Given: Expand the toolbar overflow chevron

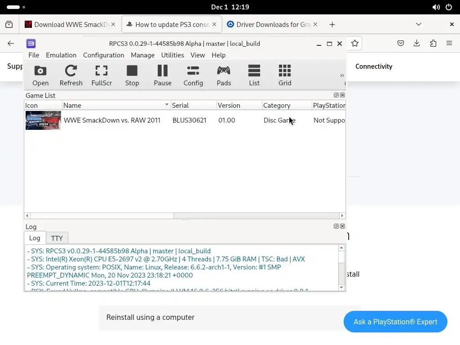Looking at the screenshot, I should pyautogui.click(x=342, y=75).
